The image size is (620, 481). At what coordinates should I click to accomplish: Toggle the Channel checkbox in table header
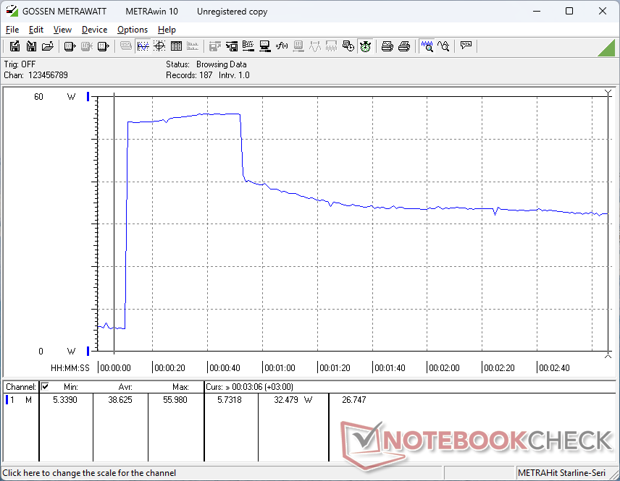point(45,386)
